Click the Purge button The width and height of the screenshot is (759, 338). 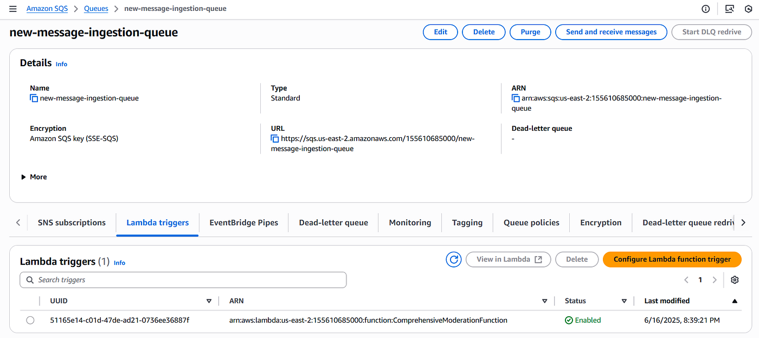coord(530,32)
